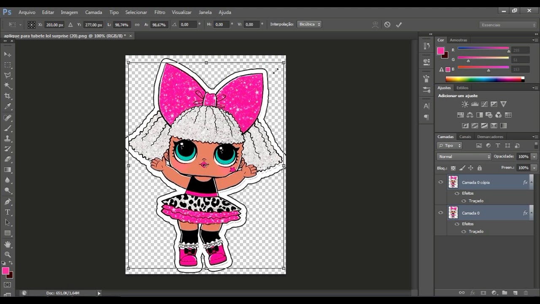
Task: Create a new layer icon
Action: (x=515, y=293)
